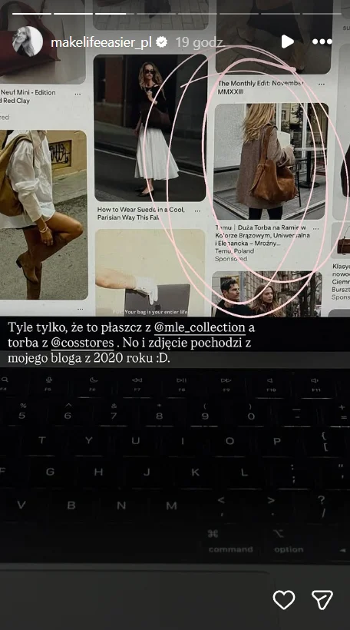Image resolution: width=350 pixels, height=630 pixels.
Task: Jump to first story progress segment
Action: [31, 14]
